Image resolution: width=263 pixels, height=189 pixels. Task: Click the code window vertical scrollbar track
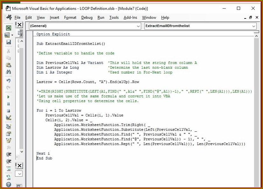tap(256, 112)
